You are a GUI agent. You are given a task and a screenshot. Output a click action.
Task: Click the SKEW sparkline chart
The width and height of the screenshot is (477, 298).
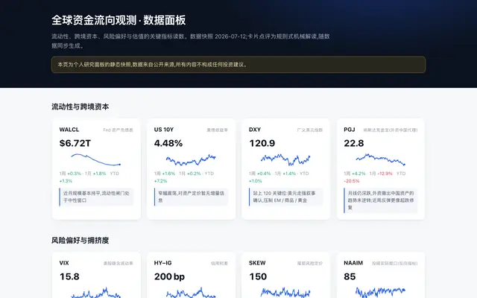285,293
